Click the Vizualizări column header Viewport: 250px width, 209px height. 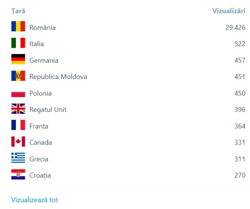point(228,11)
